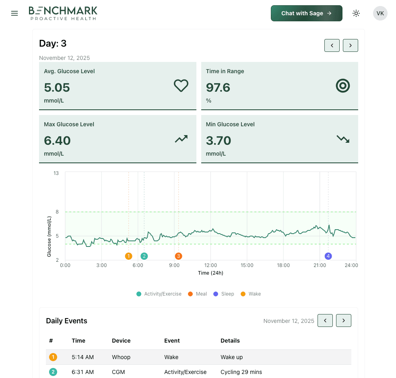The image size is (396, 378).
Task: Click the 'Cycling 29 mins' details cell
Action: (x=241, y=372)
